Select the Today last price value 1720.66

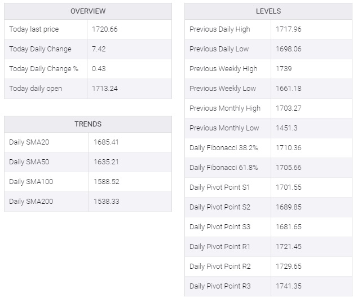point(105,29)
